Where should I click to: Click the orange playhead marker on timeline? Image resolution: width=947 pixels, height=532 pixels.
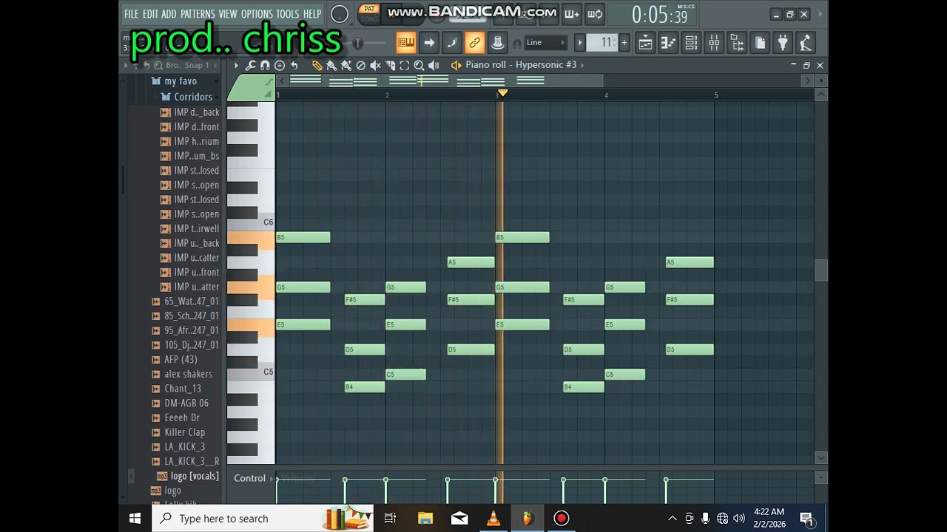[503, 93]
